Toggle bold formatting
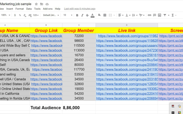 tap(77, 15)
